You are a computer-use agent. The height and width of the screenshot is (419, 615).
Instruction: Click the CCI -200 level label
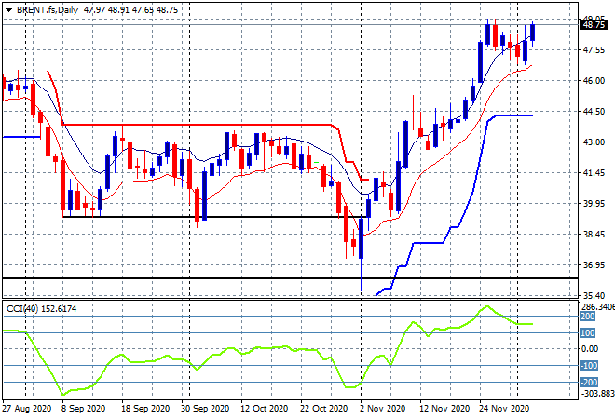point(589,382)
